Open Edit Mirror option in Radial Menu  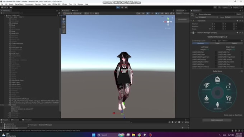pos(217,106)
